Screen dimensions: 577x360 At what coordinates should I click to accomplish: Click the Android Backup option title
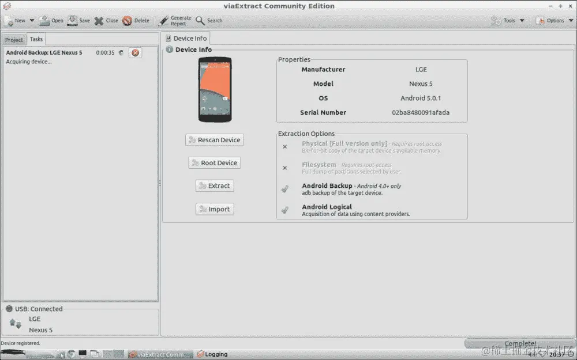pos(327,186)
